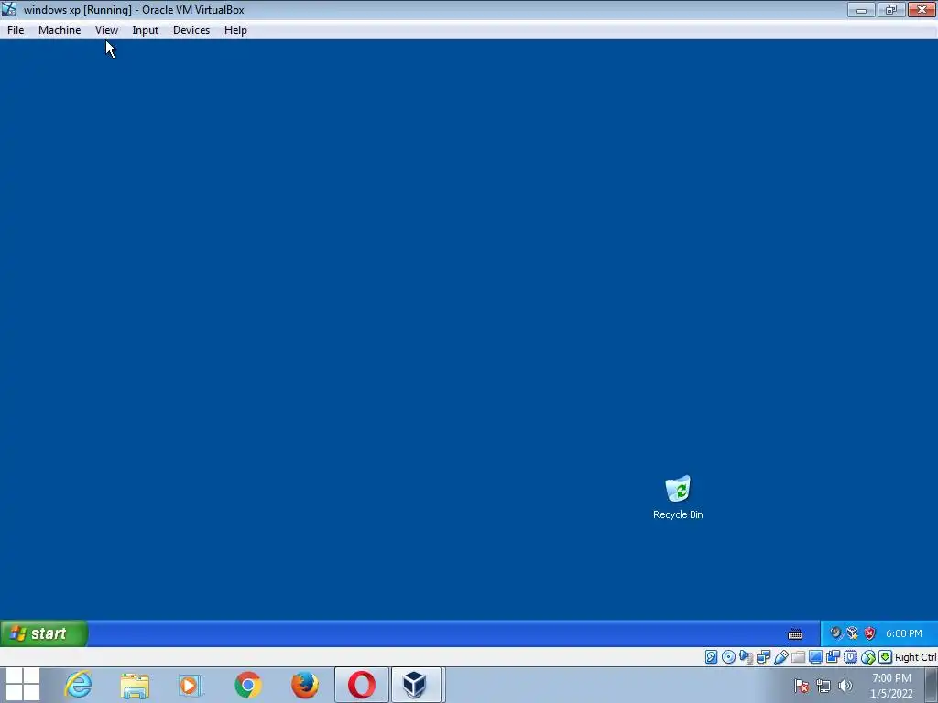Click the XP taskbar keyboard icon
This screenshot has width=938, height=703.
[x=795, y=633]
